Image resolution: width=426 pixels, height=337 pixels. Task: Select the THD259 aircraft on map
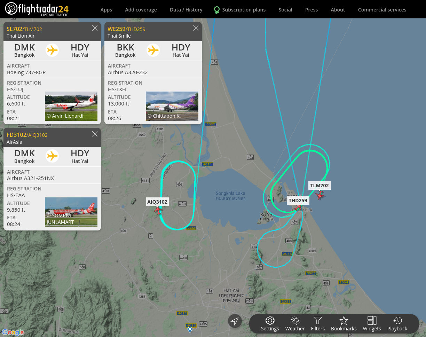click(x=298, y=208)
